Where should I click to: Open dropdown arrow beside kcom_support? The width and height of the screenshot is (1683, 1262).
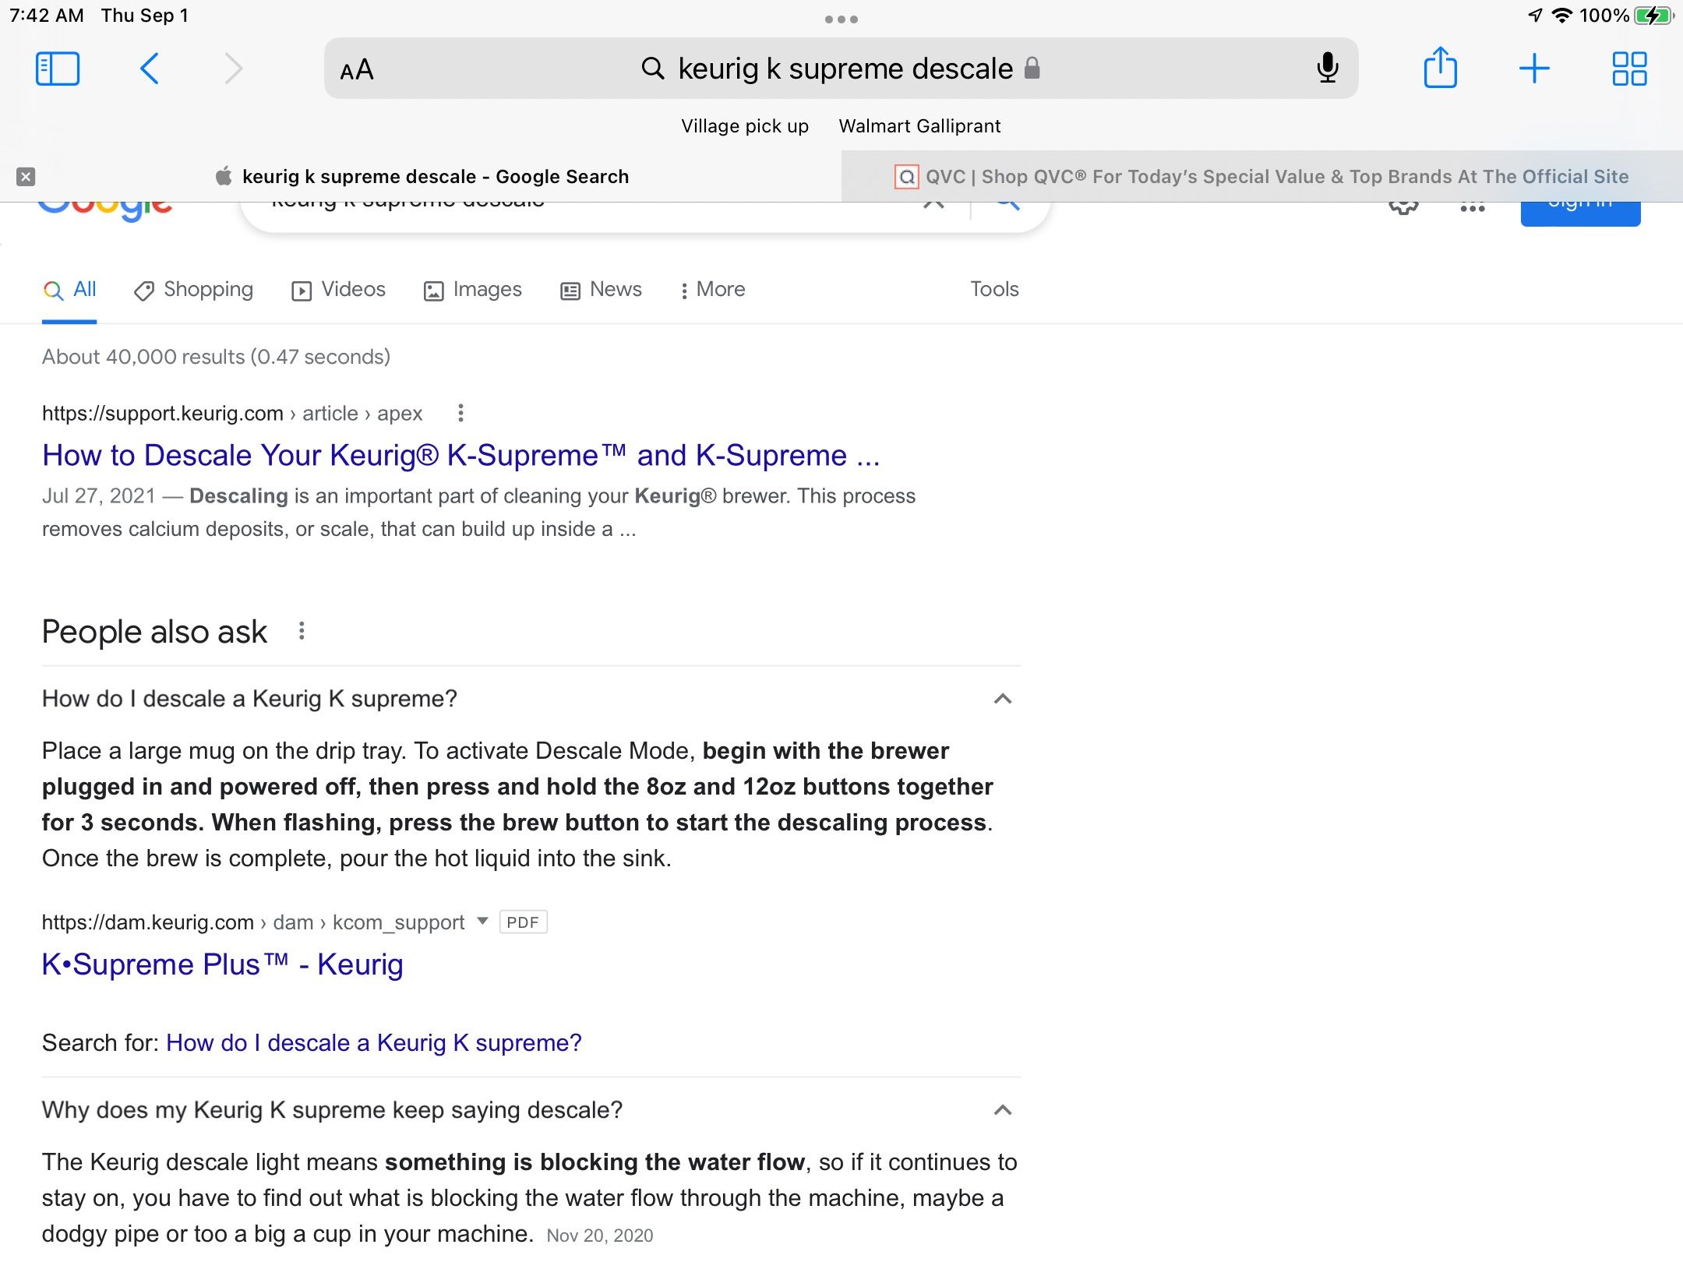482,922
